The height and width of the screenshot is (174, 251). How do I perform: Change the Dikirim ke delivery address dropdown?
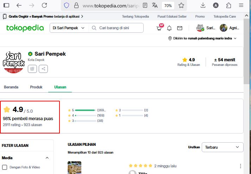[x=202, y=38]
